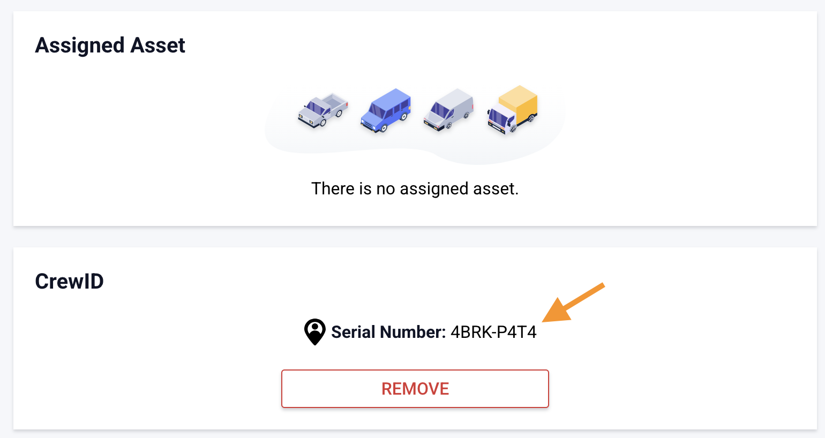
Task: Click the person location pin icon
Action: click(x=315, y=331)
